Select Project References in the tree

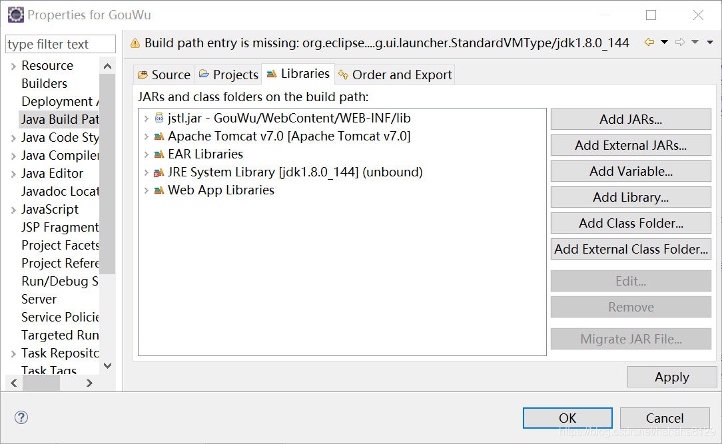[60, 263]
